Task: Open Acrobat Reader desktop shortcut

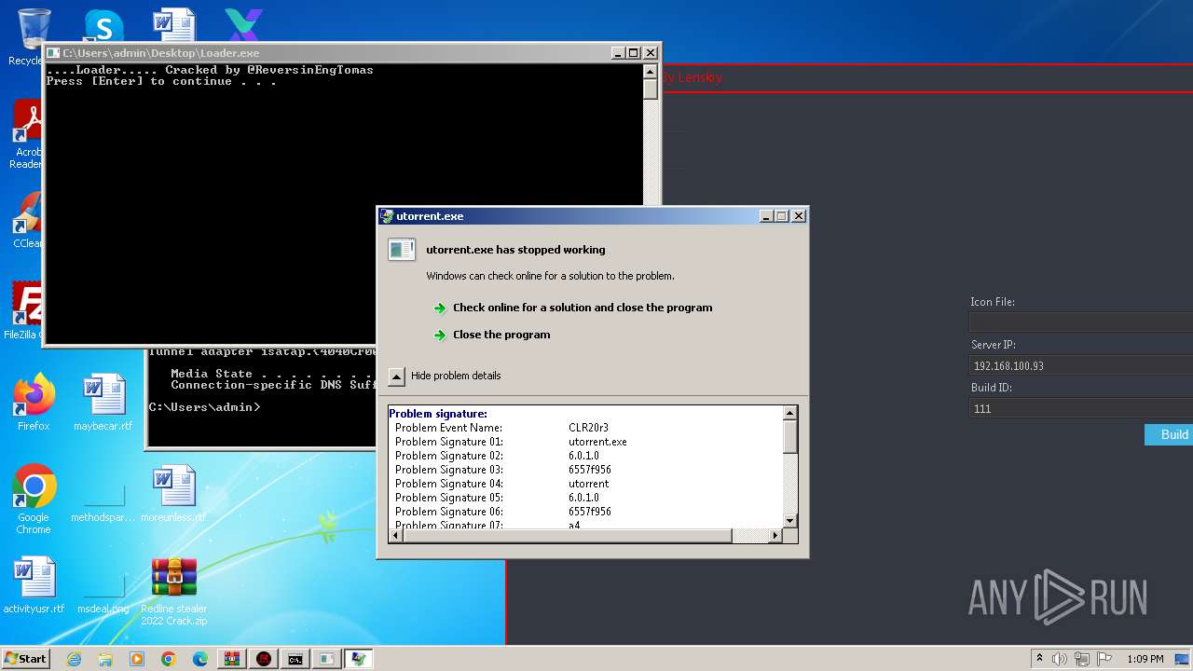Action: point(28,135)
